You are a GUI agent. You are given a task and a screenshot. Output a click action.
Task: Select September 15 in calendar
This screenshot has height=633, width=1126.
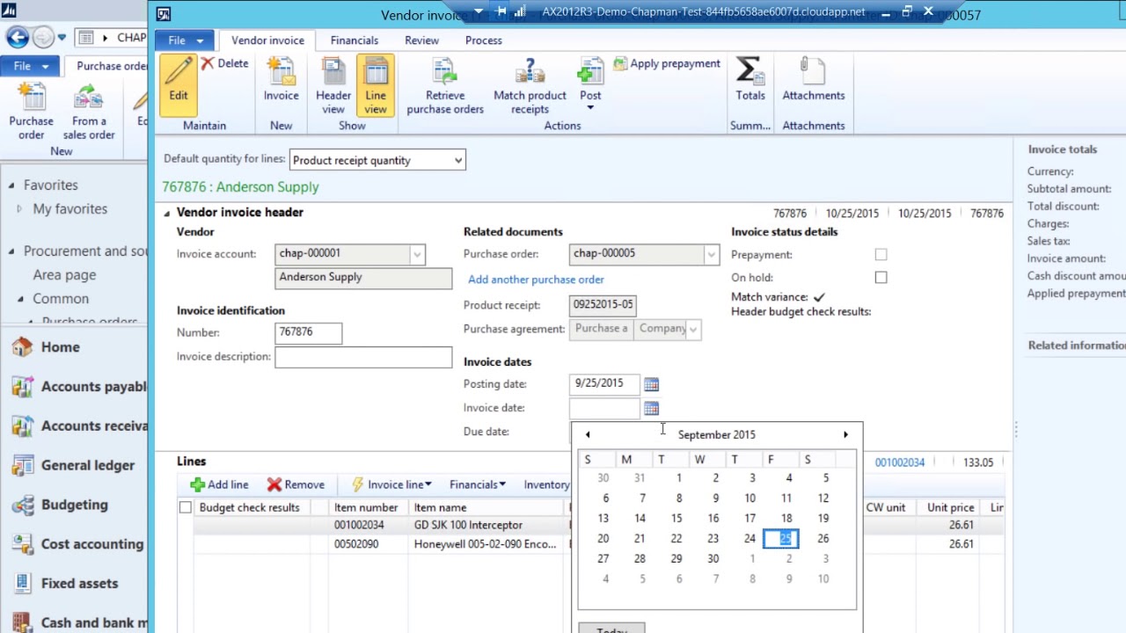pyautogui.click(x=676, y=519)
